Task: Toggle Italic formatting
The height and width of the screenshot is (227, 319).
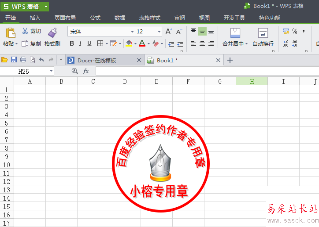Action: [80, 43]
